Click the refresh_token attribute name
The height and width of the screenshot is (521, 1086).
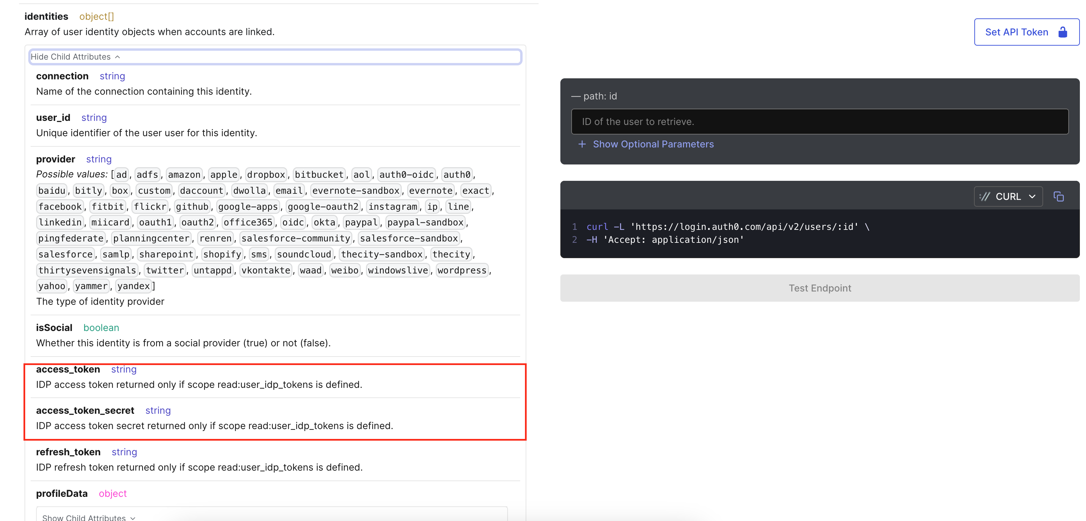[68, 452]
